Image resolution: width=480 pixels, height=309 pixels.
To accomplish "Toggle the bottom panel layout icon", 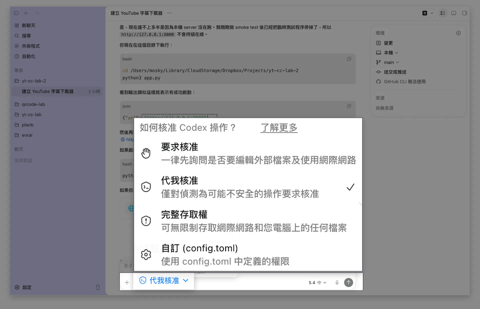I will pos(454,13).
